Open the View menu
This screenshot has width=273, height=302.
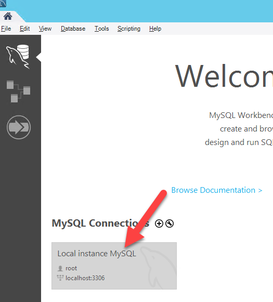click(45, 29)
